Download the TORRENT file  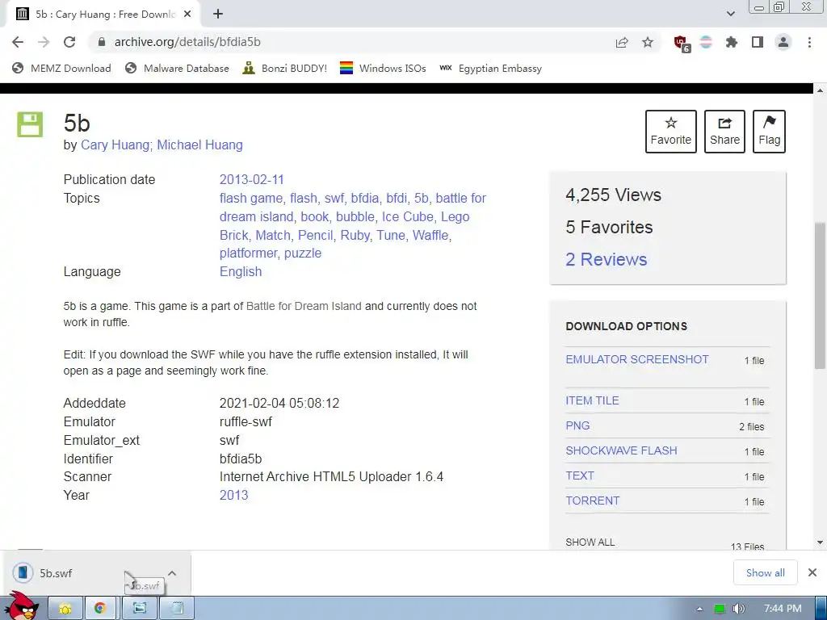pyautogui.click(x=592, y=501)
